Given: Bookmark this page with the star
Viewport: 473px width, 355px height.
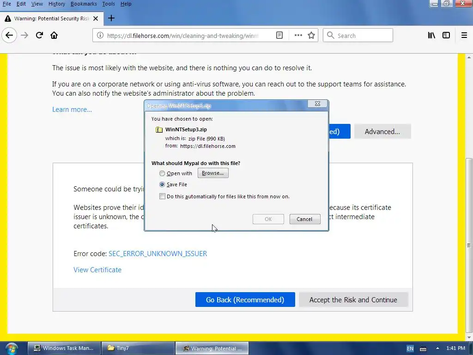Looking at the screenshot, I should (x=311, y=35).
